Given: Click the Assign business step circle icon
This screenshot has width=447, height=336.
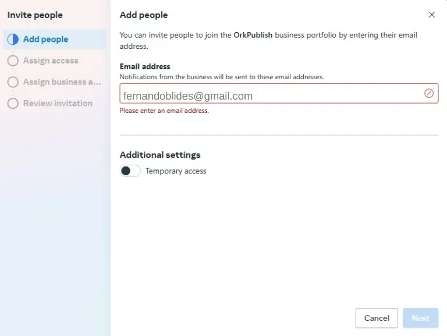Looking at the screenshot, I should point(13,82).
